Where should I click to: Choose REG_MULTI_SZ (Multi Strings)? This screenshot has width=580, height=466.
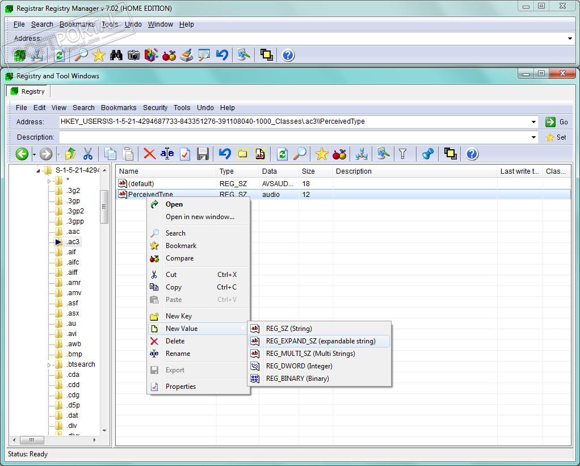(320, 354)
